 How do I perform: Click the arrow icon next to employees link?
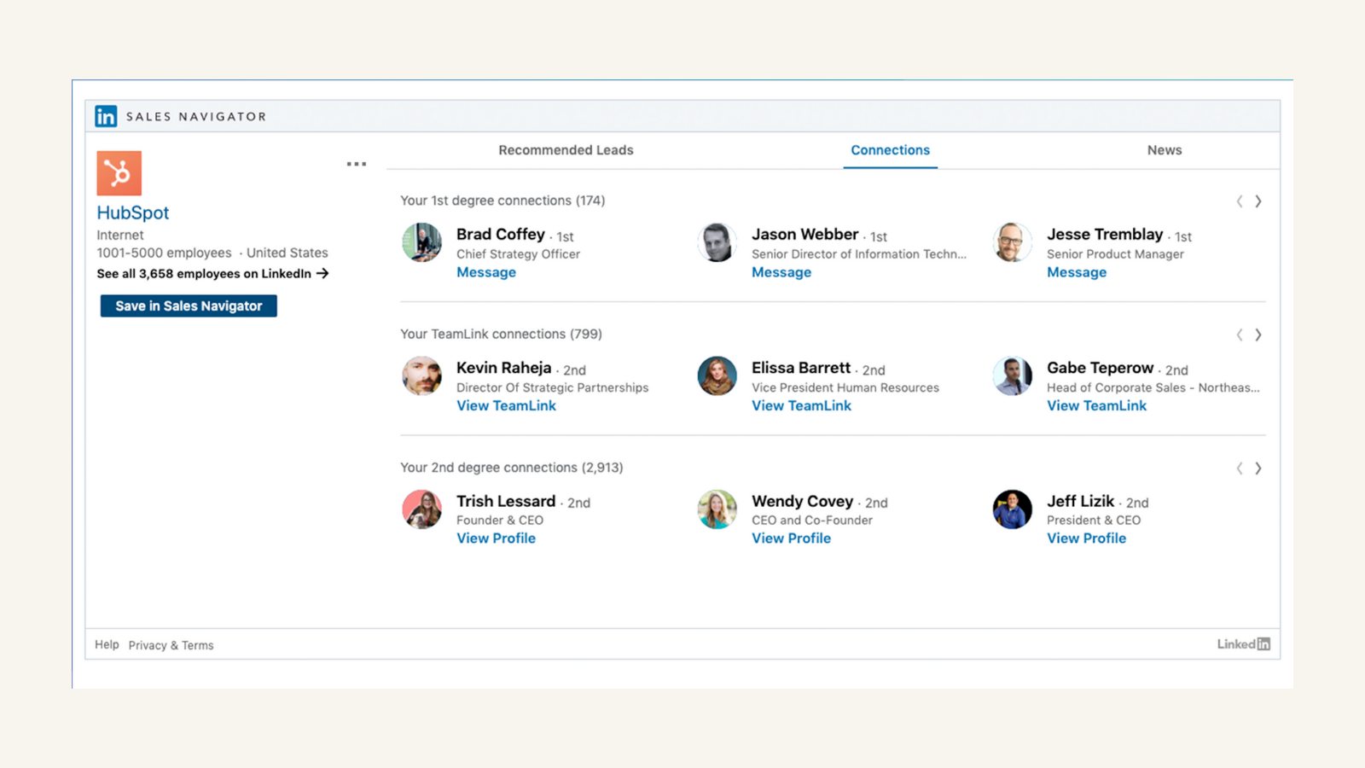(x=322, y=273)
